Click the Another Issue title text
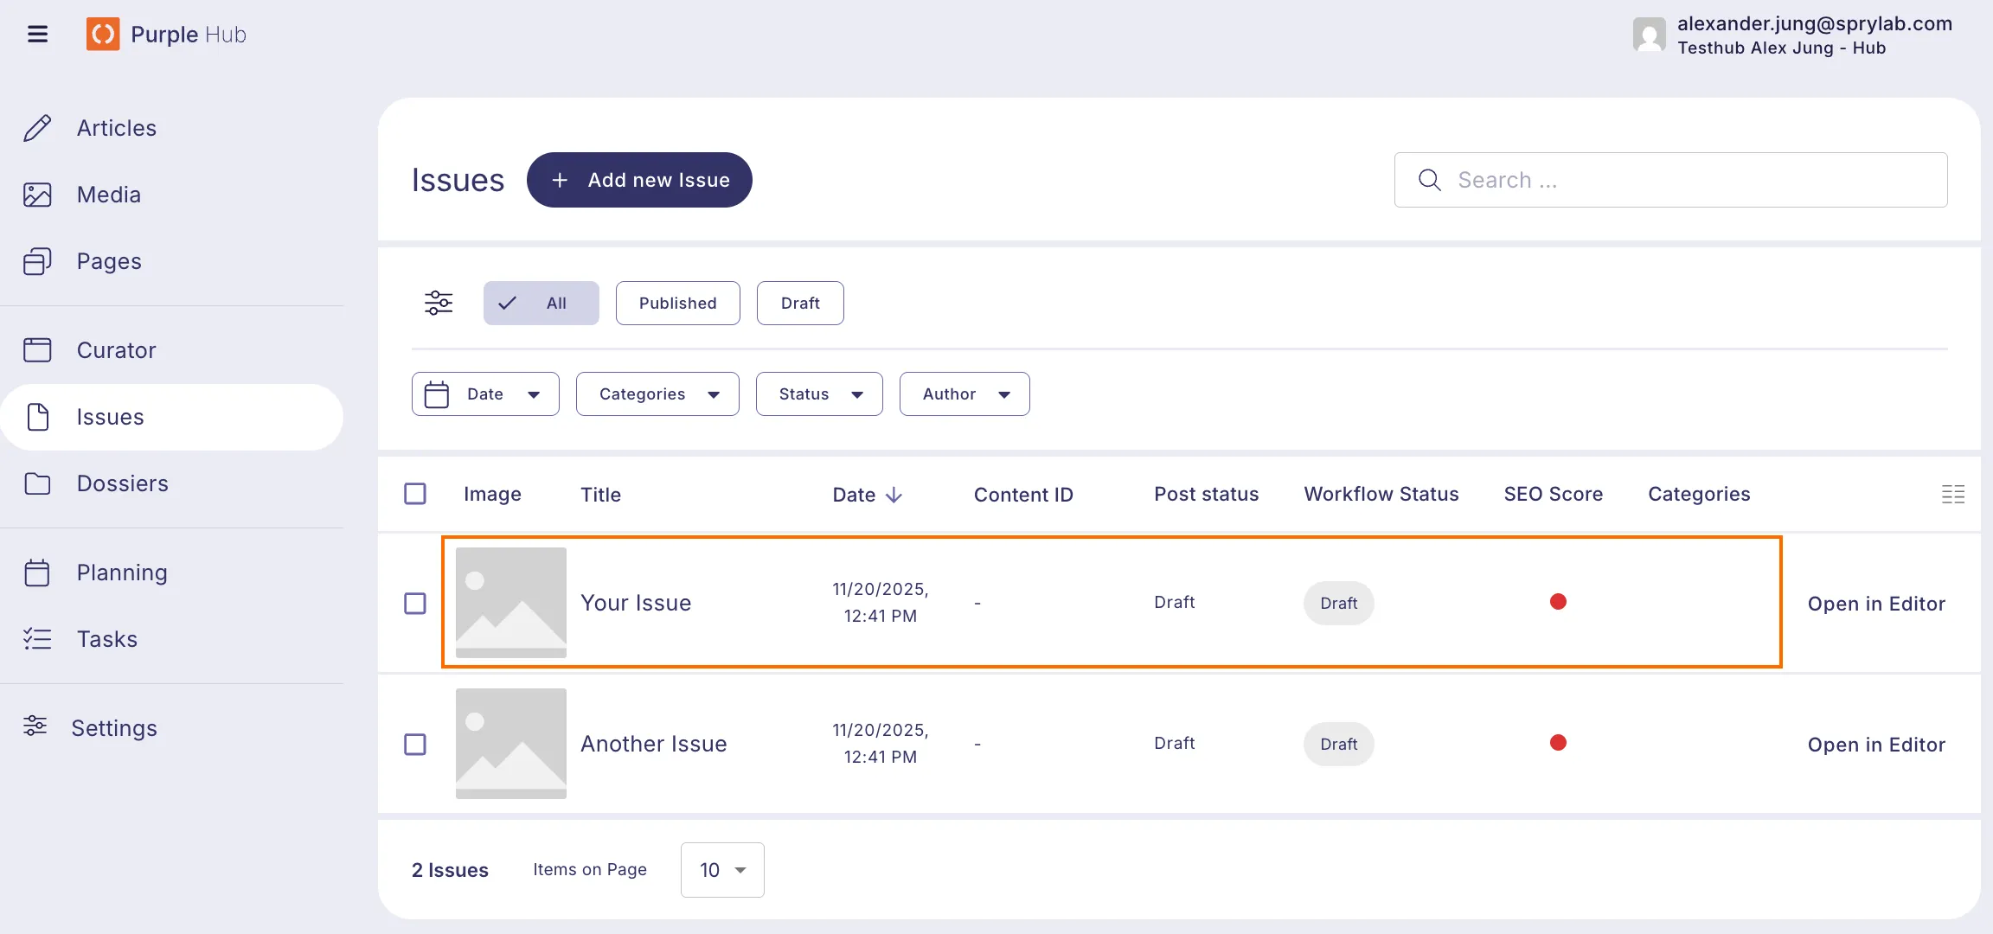This screenshot has height=934, width=1993. pyautogui.click(x=653, y=744)
